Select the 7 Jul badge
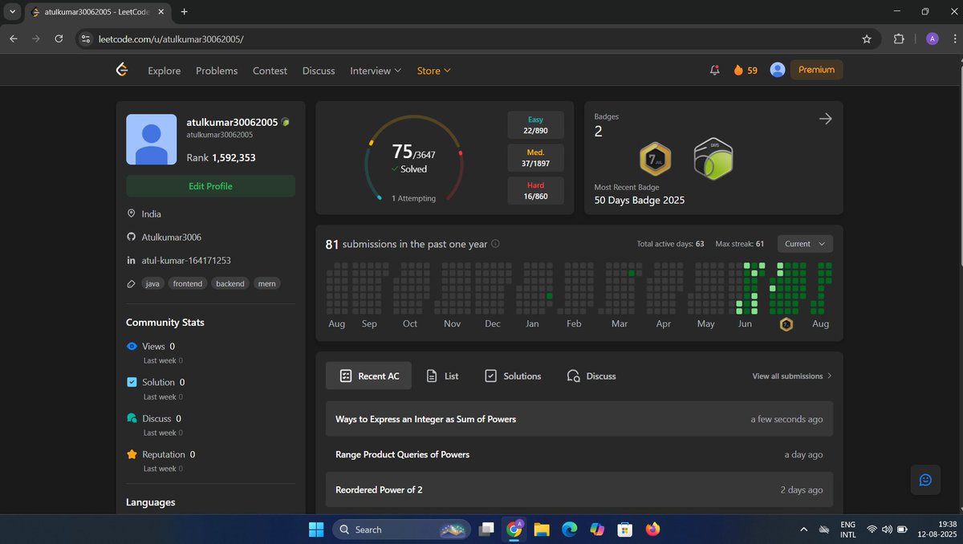 (x=655, y=159)
